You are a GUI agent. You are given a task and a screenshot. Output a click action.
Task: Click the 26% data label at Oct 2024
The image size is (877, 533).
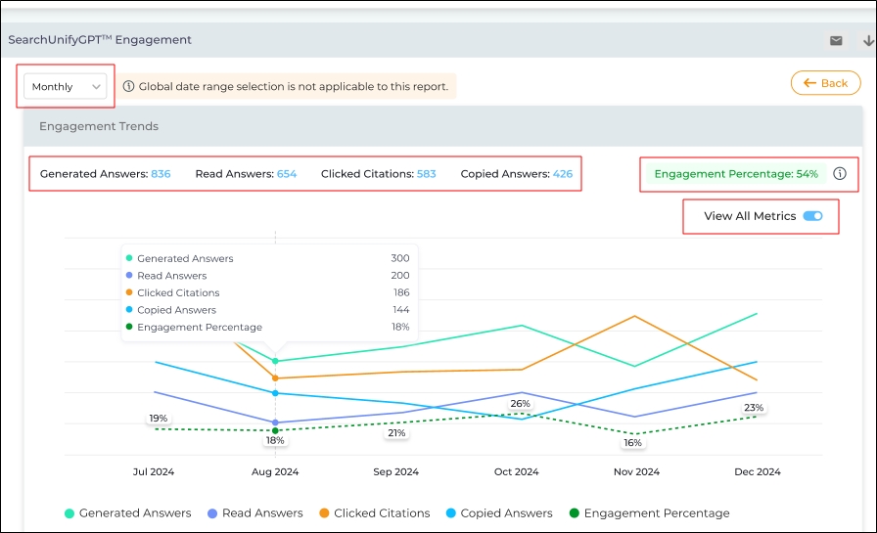tap(520, 404)
